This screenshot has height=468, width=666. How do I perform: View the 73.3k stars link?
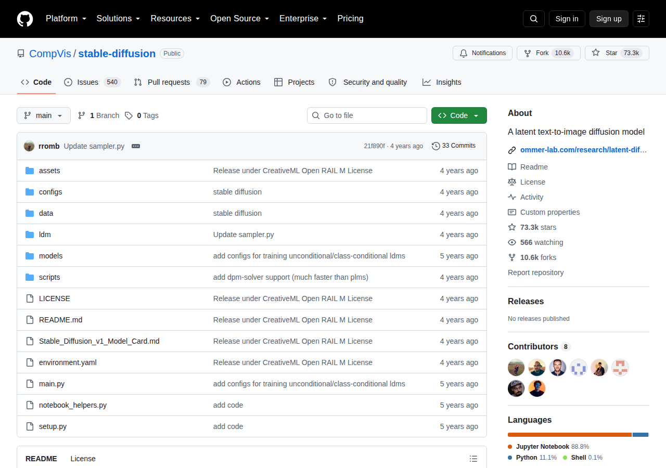click(532, 227)
